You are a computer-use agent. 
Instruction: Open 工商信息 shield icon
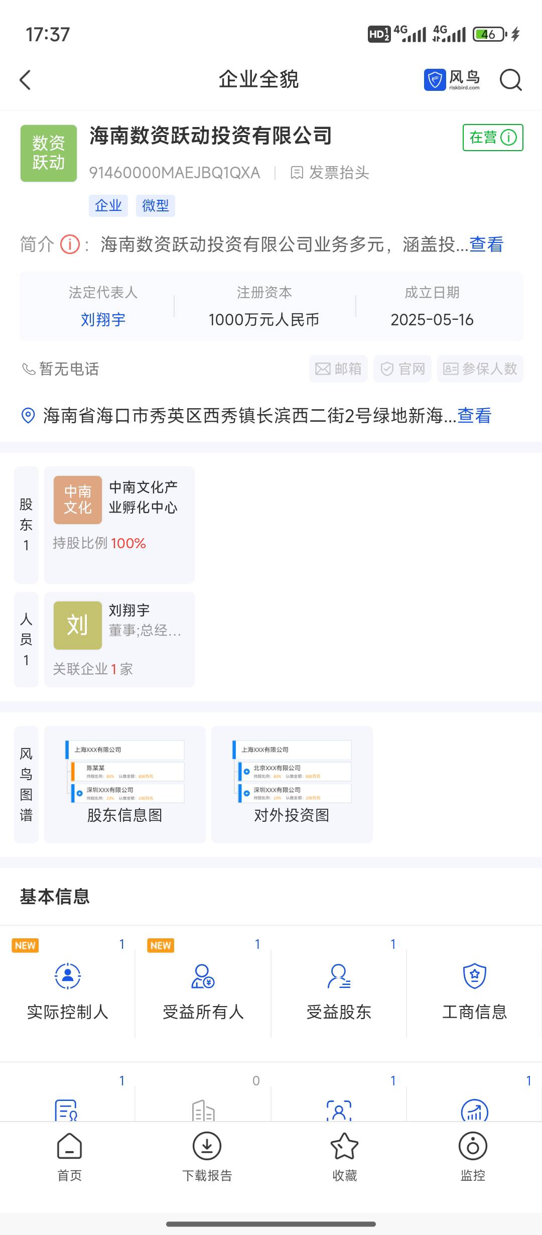coord(474,976)
